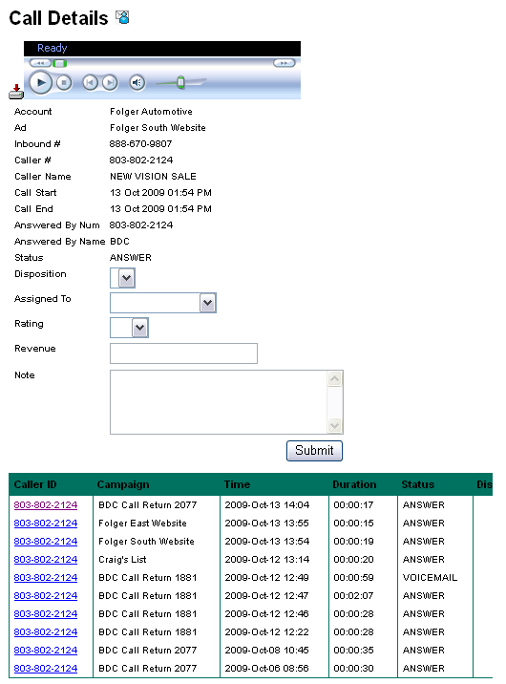Screen dimensions: 506x684
Task: Download the call recording icon
Action: [16, 92]
